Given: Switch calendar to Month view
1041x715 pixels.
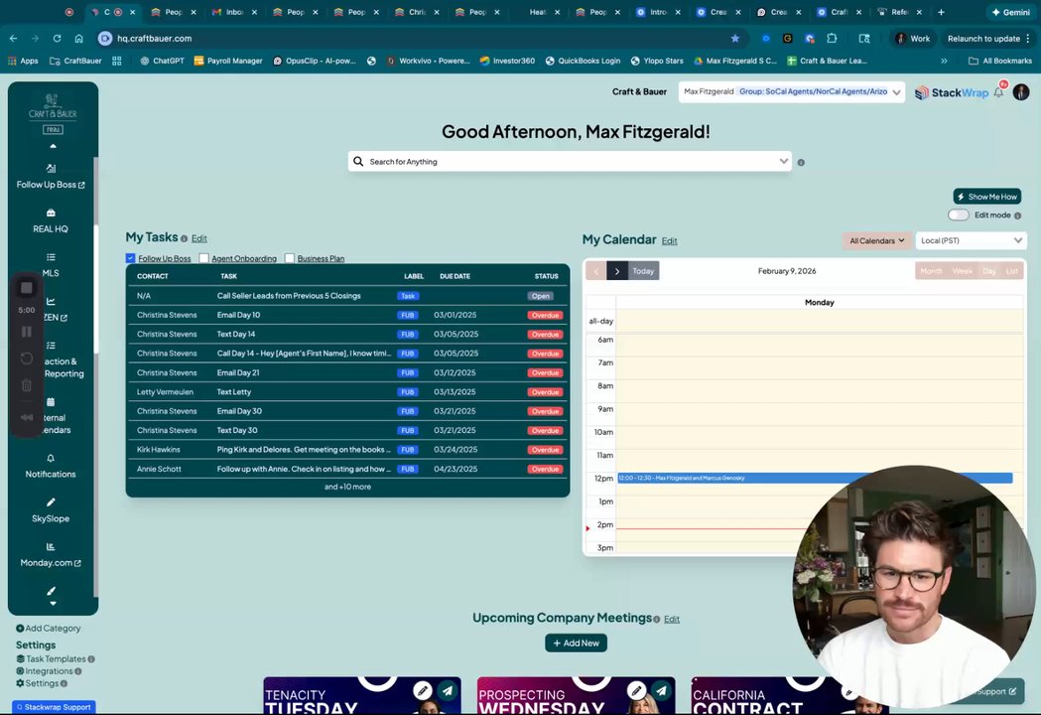Looking at the screenshot, I should [931, 271].
